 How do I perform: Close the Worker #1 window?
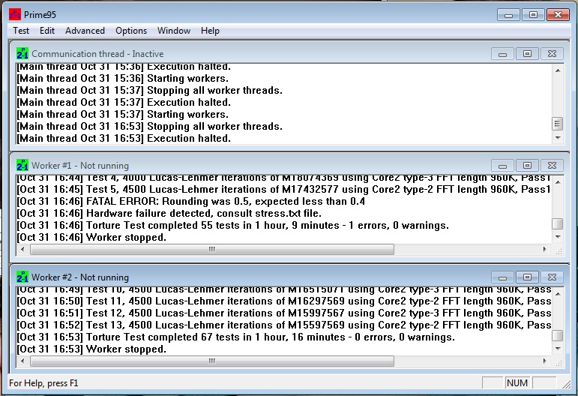(552, 166)
